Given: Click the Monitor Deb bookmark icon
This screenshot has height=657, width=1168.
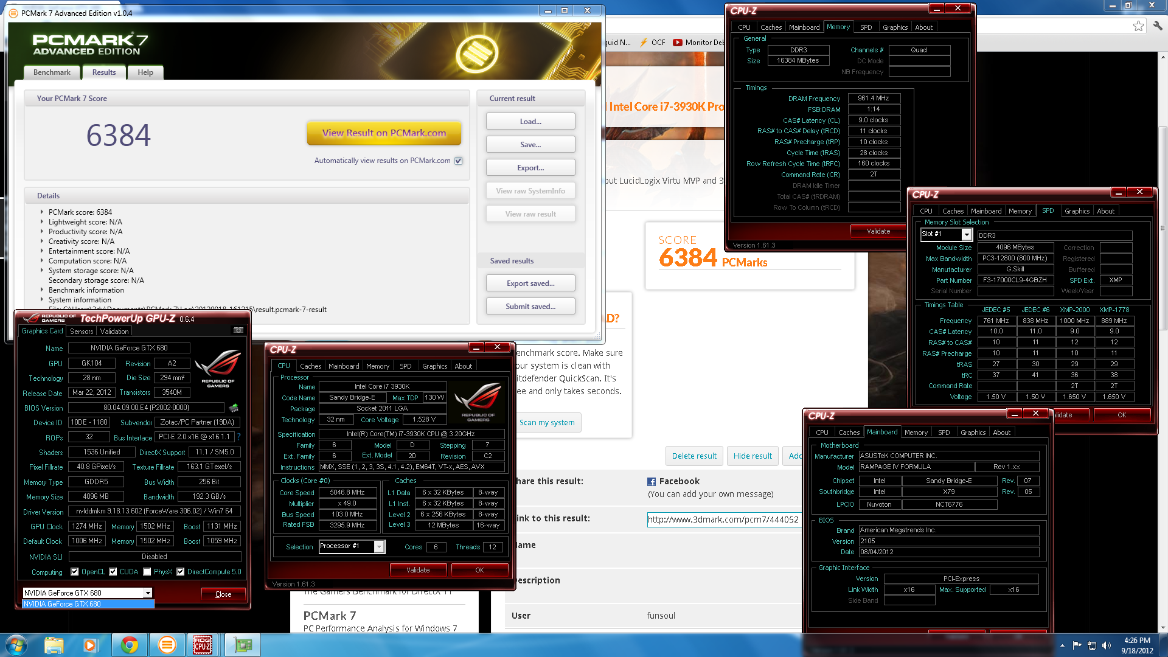Looking at the screenshot, I should [x=678, y=43].
